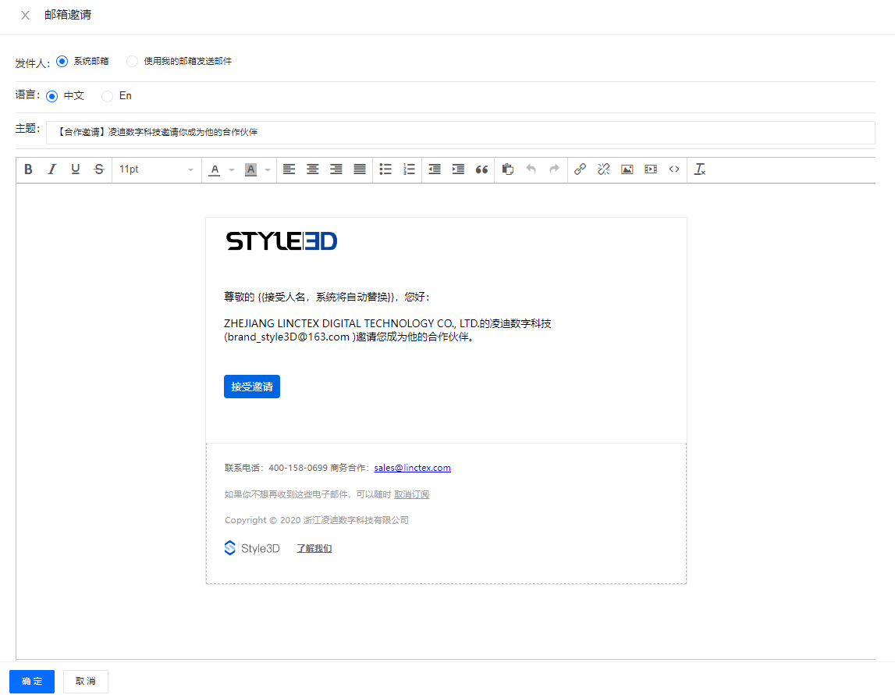Screen dimensions: 895x695
Task: Click the ZHEJIANG LINCTEX DIGITAL TECHNOLOGY text
Action: pyautogui.click(x=388, y=330)
